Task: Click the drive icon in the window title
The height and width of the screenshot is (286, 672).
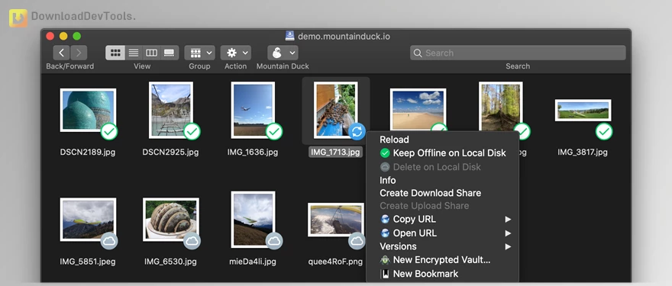Action: [290, 36]
